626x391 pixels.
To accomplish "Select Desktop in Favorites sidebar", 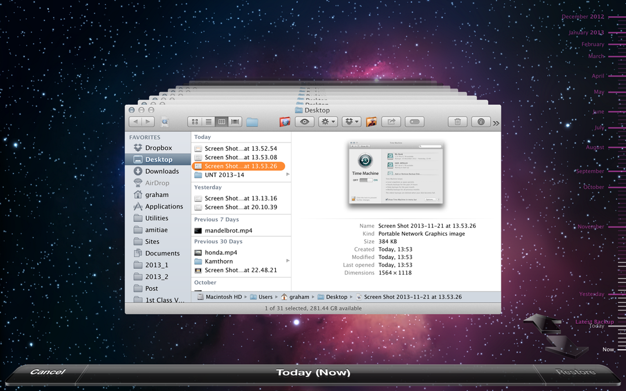I will tap(158, 159).
